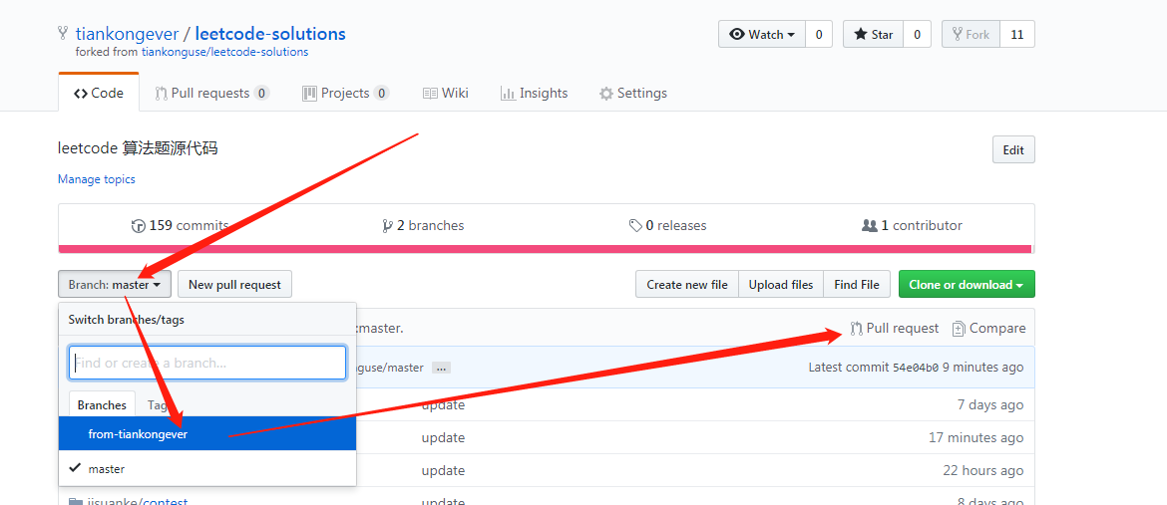Switch to the Pull requests tab

point(212,93)
